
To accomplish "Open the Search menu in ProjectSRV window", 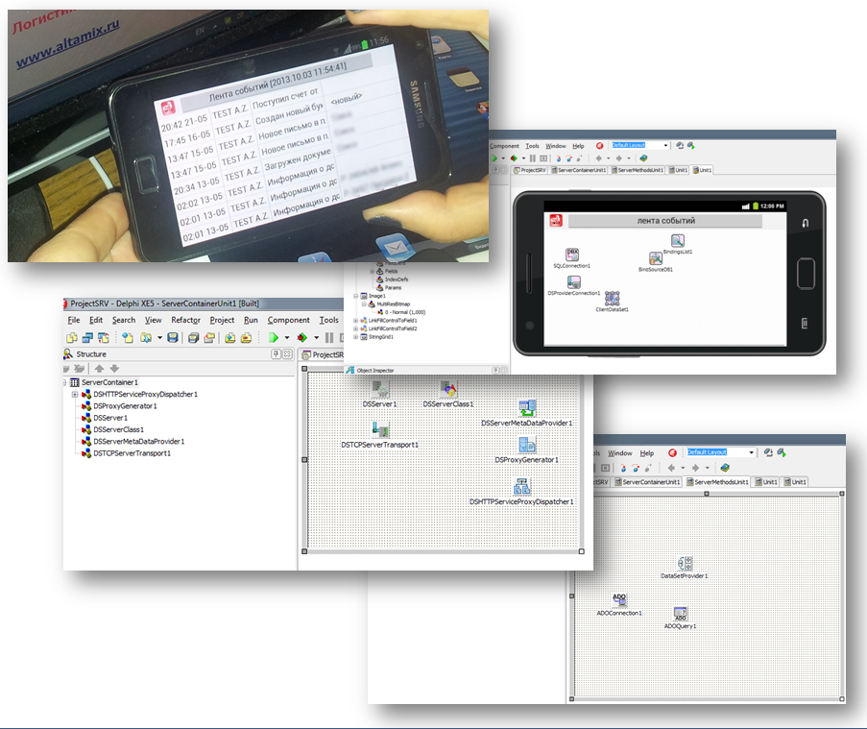I will [124, 320].
